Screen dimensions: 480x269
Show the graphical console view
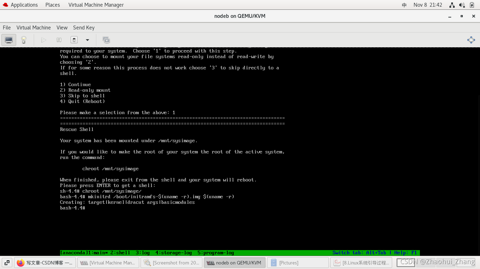8,40
